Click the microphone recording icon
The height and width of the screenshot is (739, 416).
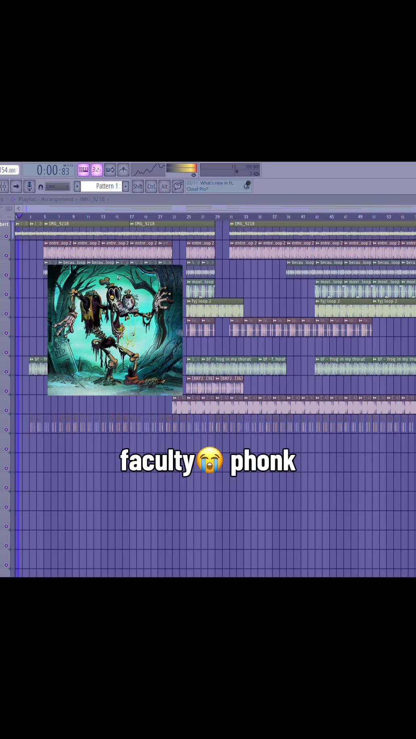click(x=29, y=186)
